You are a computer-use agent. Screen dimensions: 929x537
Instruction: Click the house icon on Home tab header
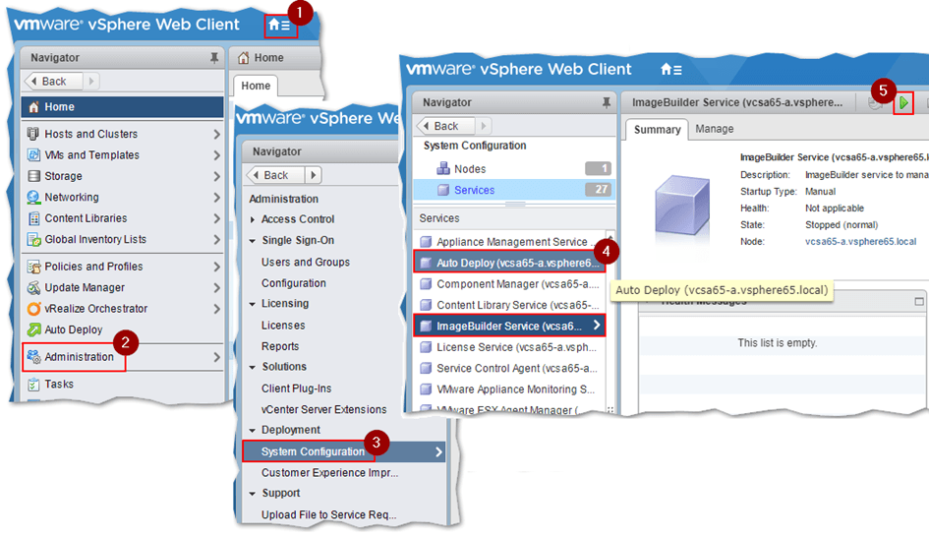[x=243, y=57]
